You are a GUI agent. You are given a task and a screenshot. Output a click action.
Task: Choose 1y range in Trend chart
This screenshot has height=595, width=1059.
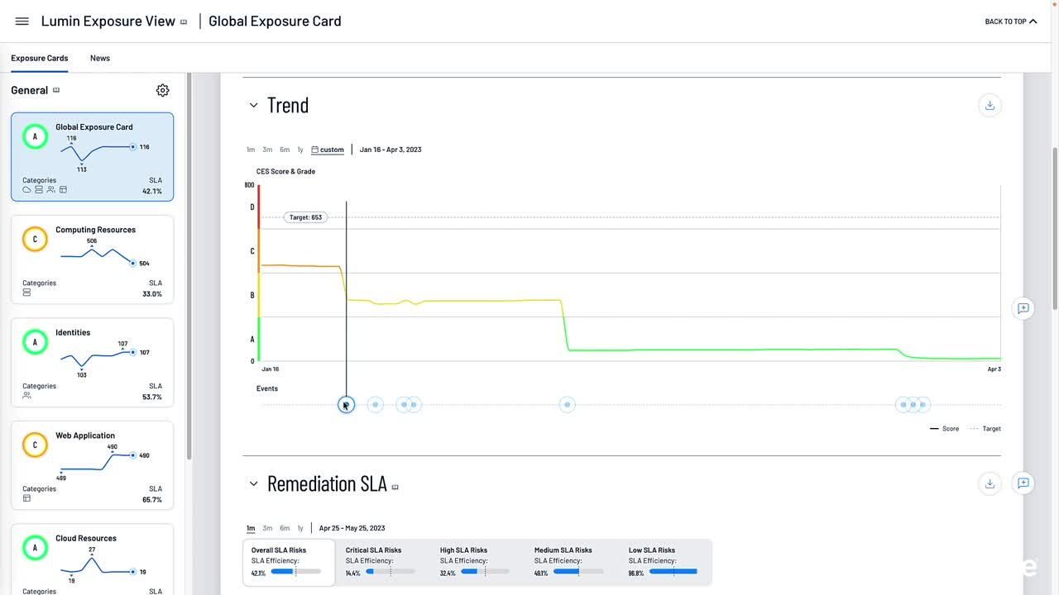(x=300, y=150)
